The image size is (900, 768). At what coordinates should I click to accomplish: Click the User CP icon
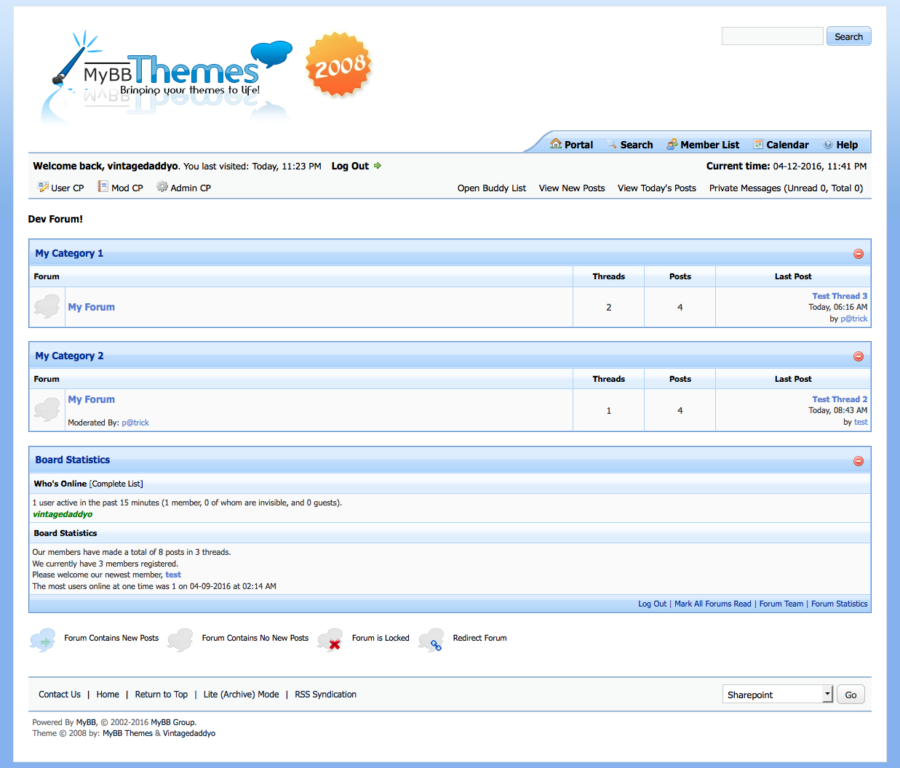43,187
